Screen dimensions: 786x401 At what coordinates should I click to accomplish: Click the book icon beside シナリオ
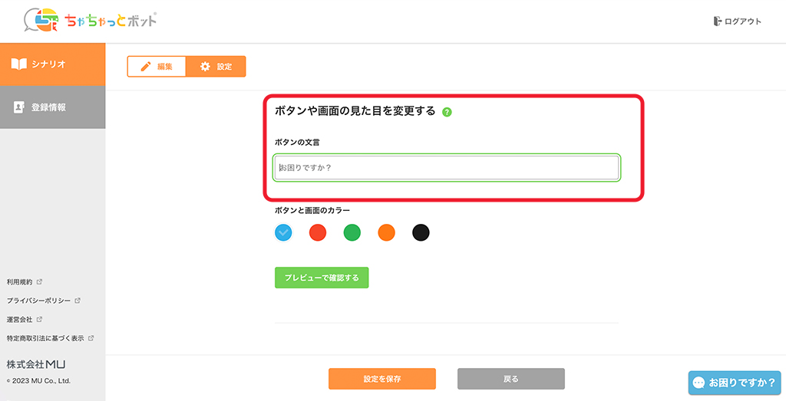pyautogui.click(x=19, y=64)
